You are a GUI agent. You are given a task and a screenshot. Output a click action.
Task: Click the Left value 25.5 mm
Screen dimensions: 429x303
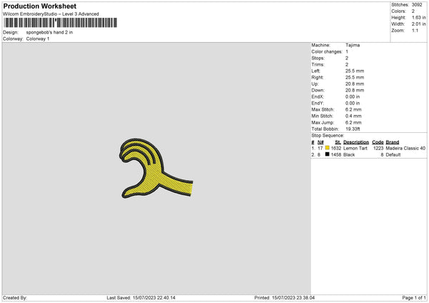pyautogui.click(x=355, y=71)
